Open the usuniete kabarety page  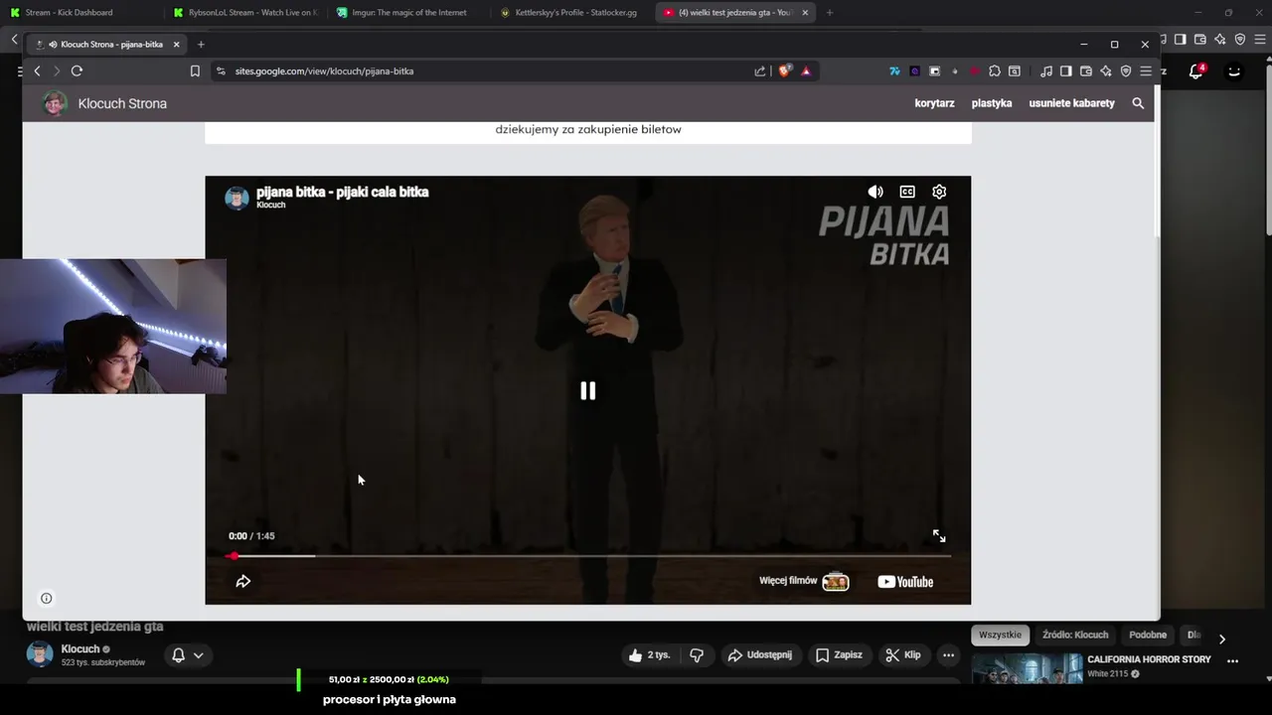click(1071, 103)
